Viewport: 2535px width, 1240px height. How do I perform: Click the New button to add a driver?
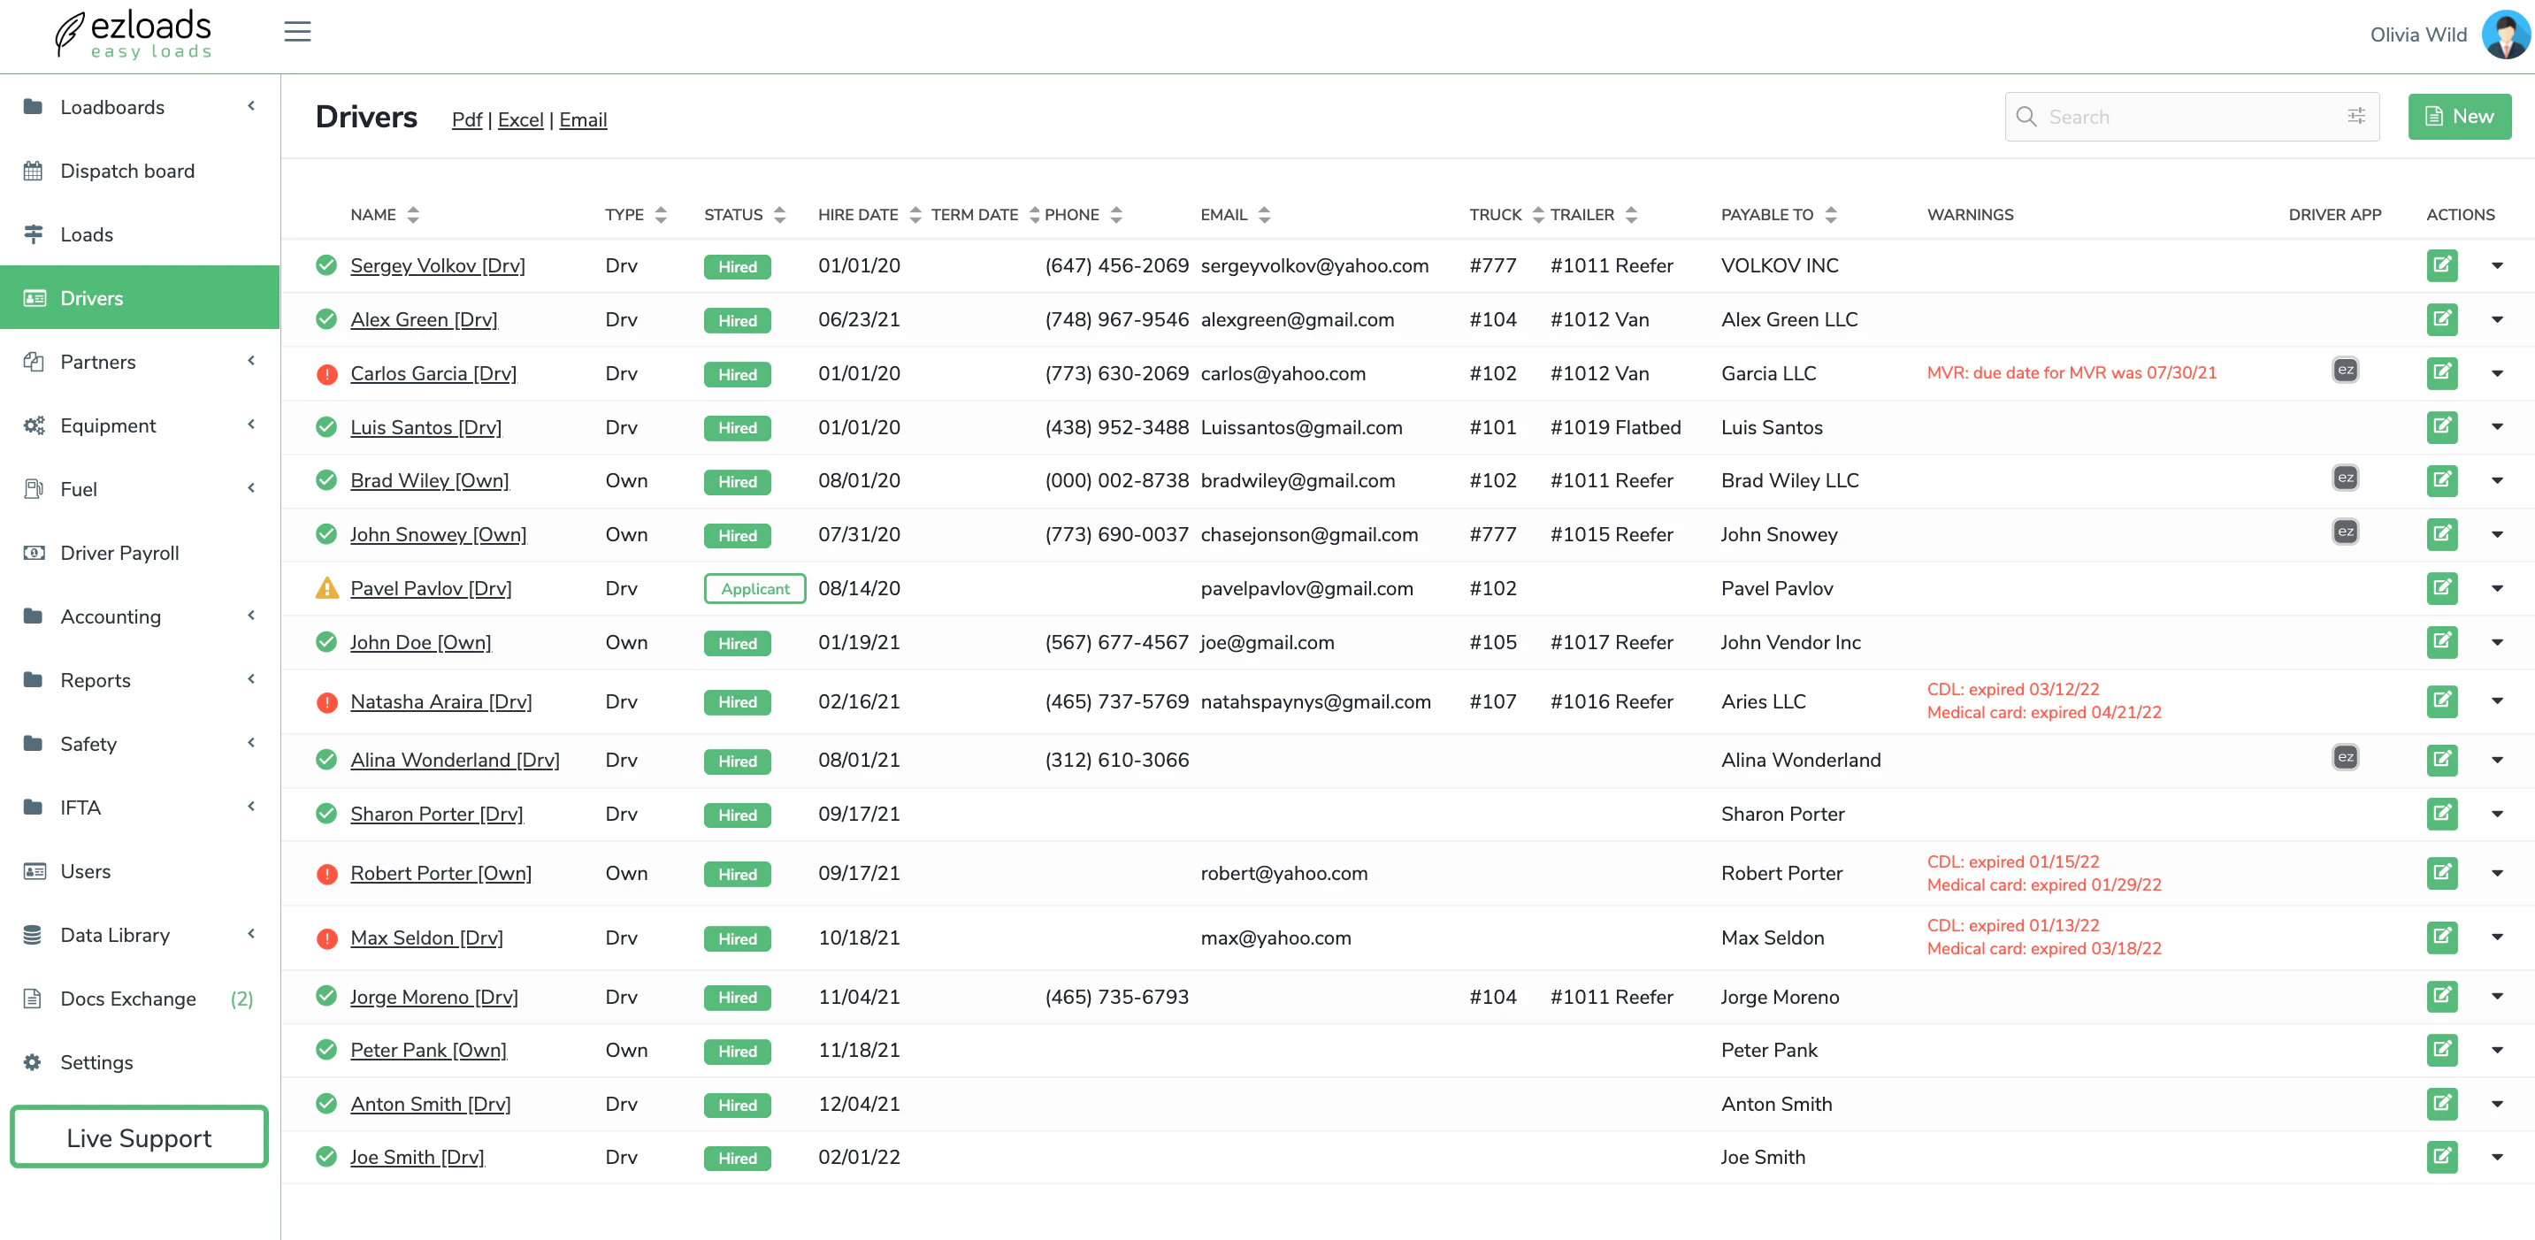[2459, 115]
